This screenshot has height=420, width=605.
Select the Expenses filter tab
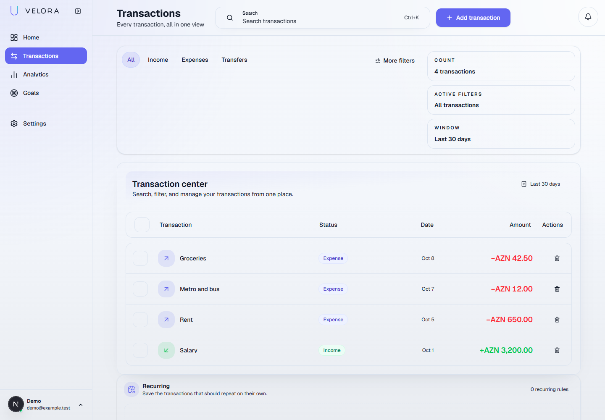click(x=195, y=60)
